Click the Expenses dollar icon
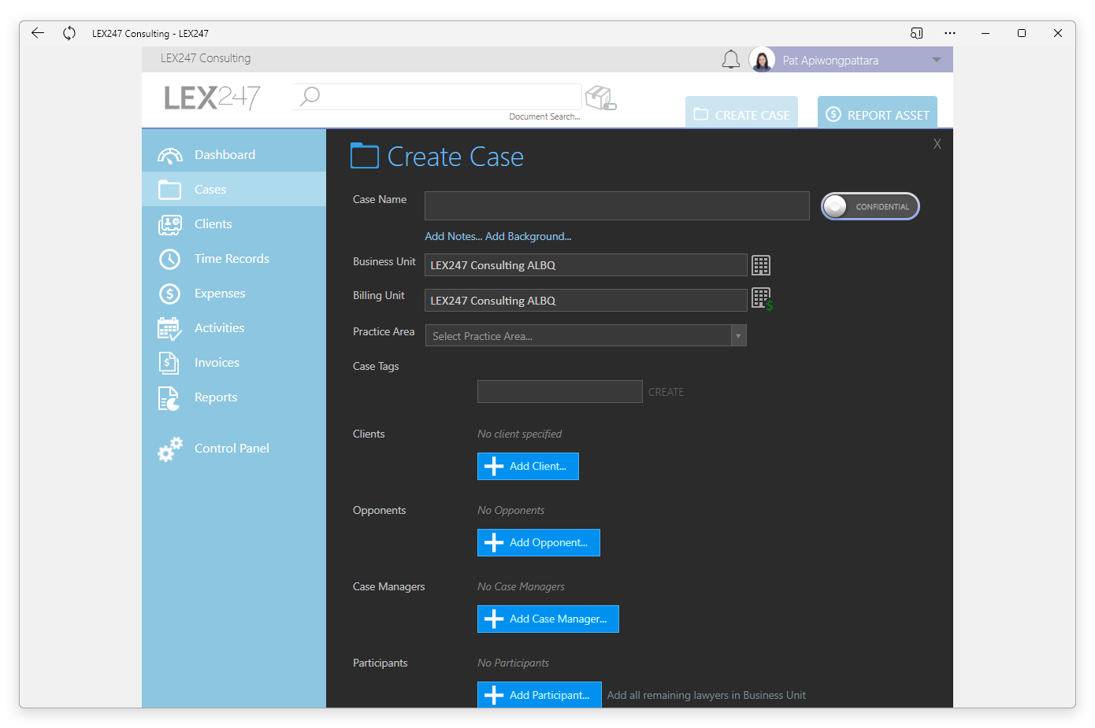The height and width of the screenshot is (728, 1095). pos(170,294)
